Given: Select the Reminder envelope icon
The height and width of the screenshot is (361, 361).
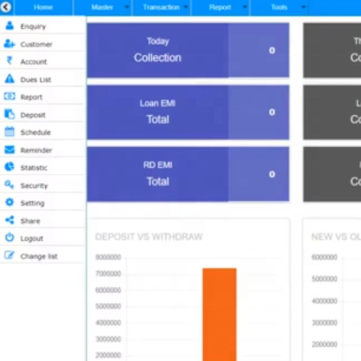Looking at the screenshot, I should pos(9,150).
